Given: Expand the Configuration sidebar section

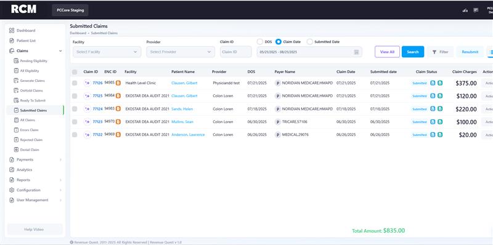Looking at the screenshot, I should [x=60, y=190].
